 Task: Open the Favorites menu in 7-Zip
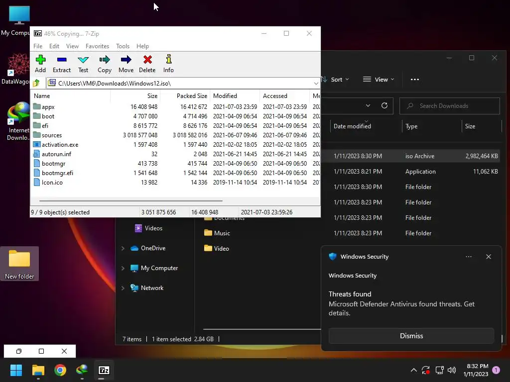[97, 46]
